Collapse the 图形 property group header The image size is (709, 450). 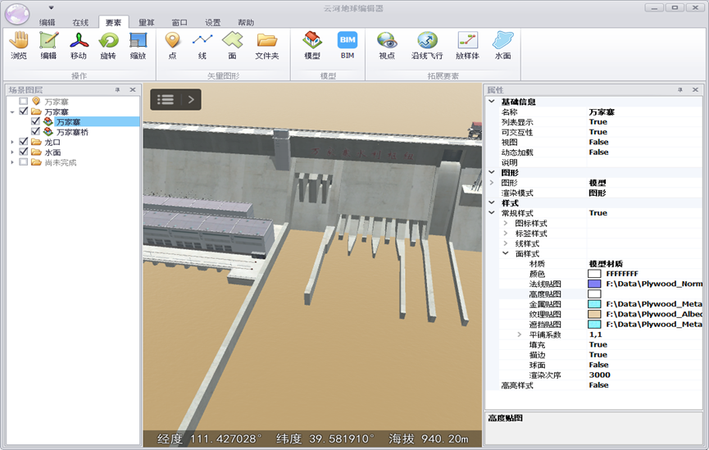492,172
